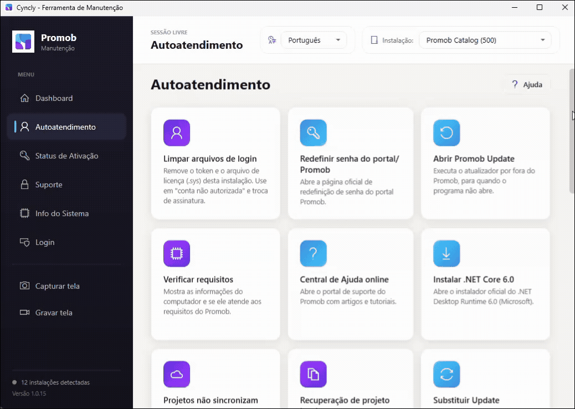575x409 pixels.
Task: Open the Português language dropdown
Action: [x=314, y=40]
